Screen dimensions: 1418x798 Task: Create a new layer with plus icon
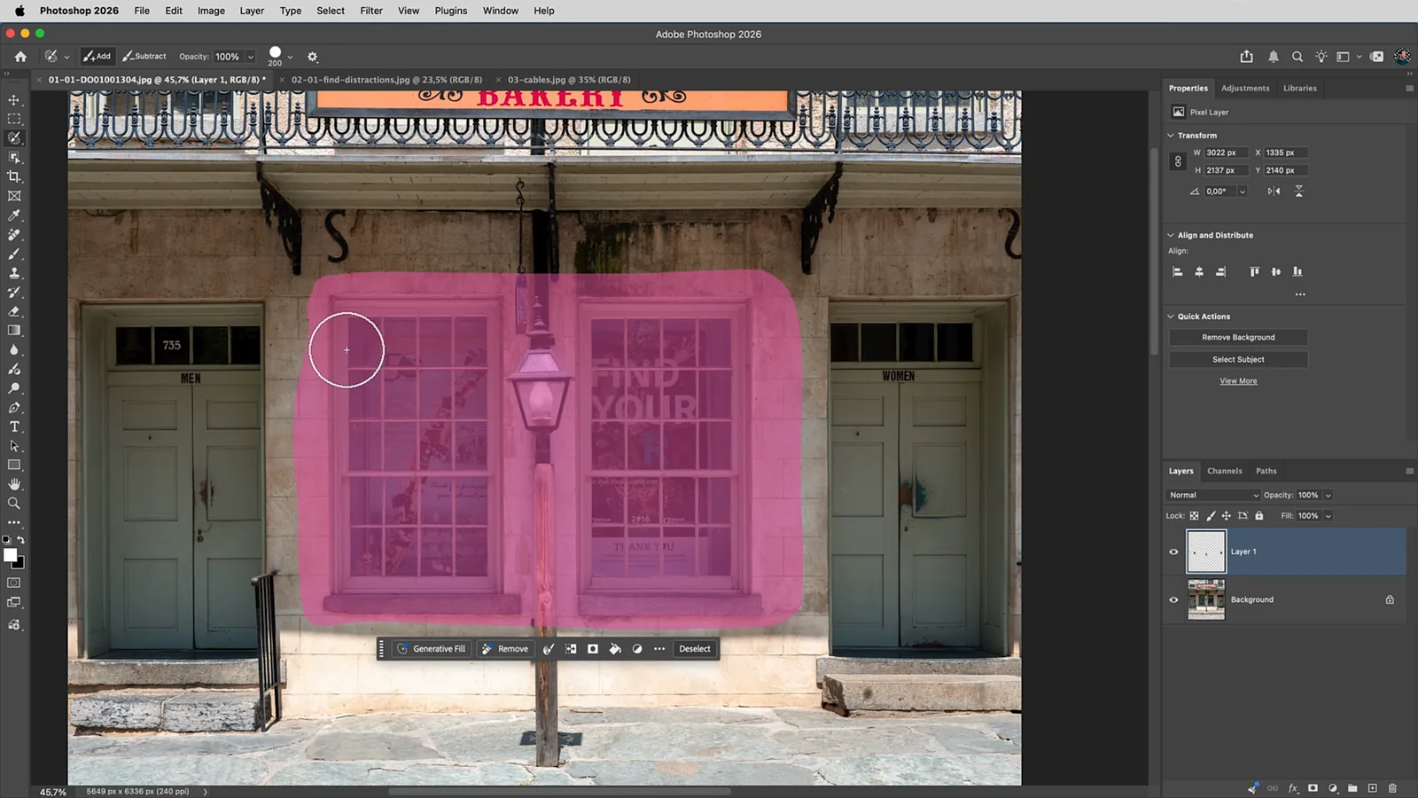pyautogui.click(x=1372, y=788)
